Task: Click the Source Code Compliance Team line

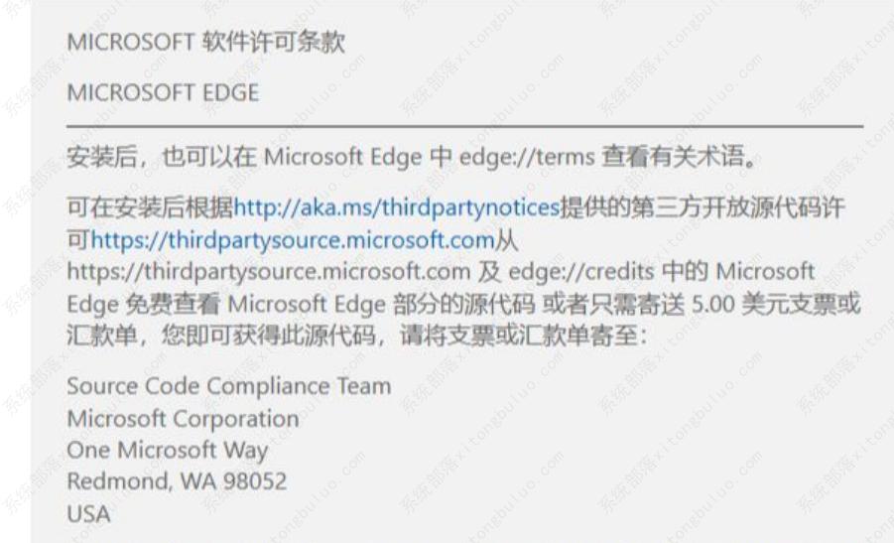Action: (x=228, y=385)
